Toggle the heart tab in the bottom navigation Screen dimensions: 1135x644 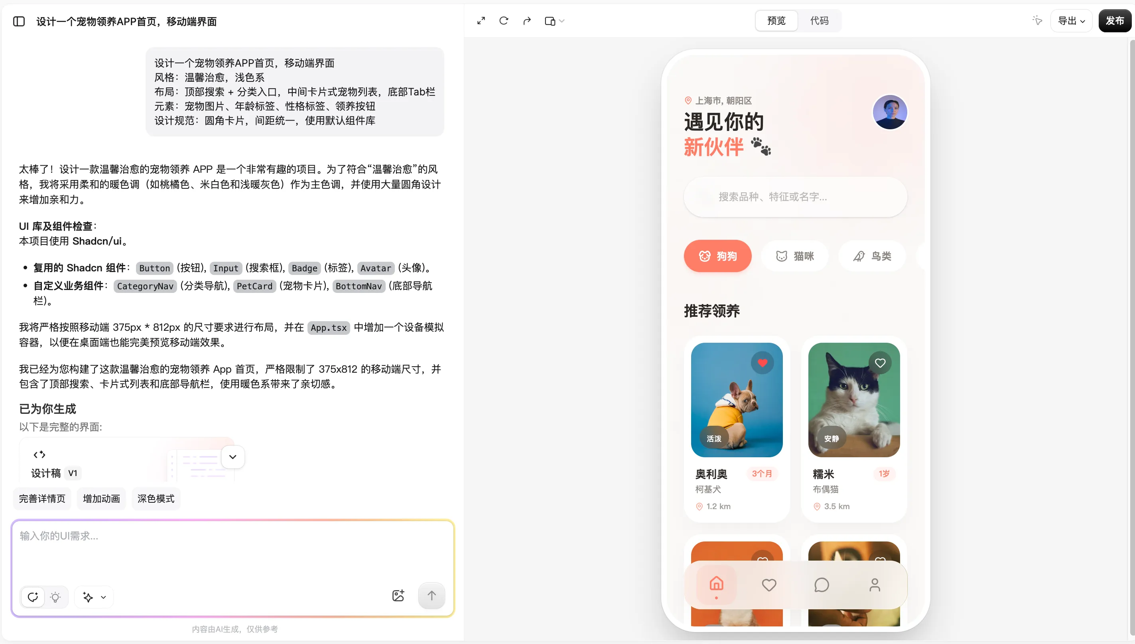[x=769, y=584]
